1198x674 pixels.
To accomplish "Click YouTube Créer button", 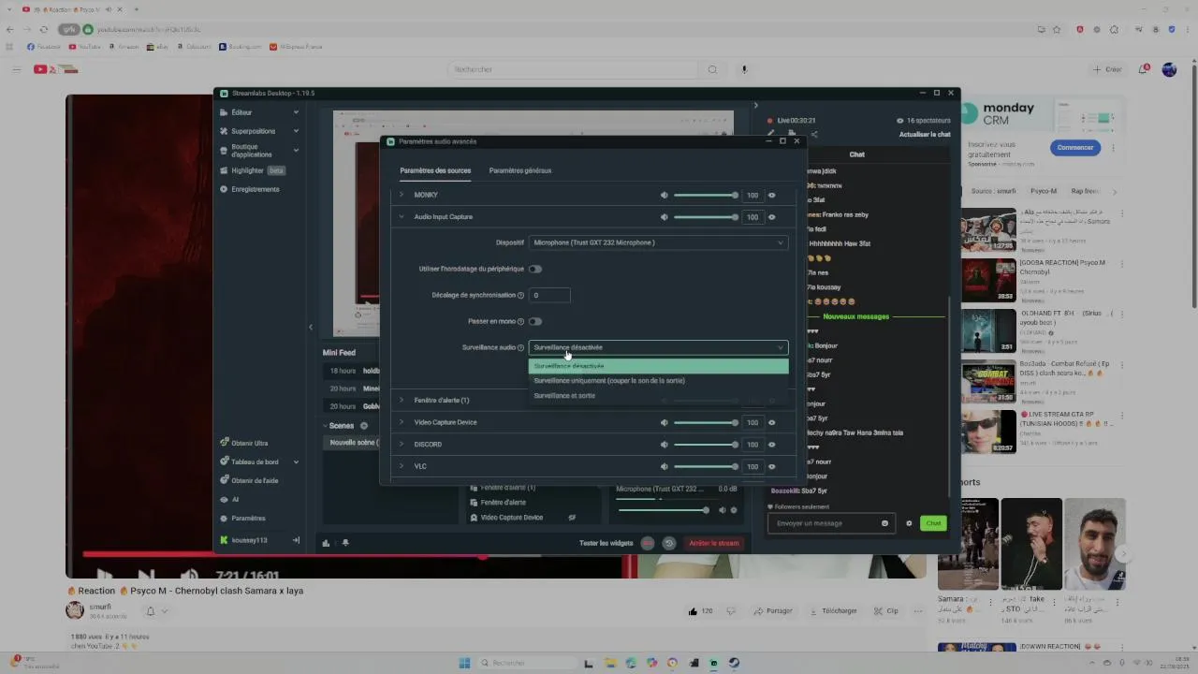I will click(1107, 69).
